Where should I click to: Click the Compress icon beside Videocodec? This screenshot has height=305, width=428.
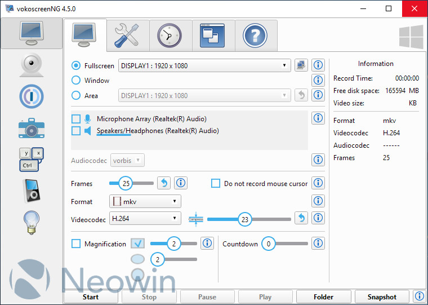pos(196,219)
